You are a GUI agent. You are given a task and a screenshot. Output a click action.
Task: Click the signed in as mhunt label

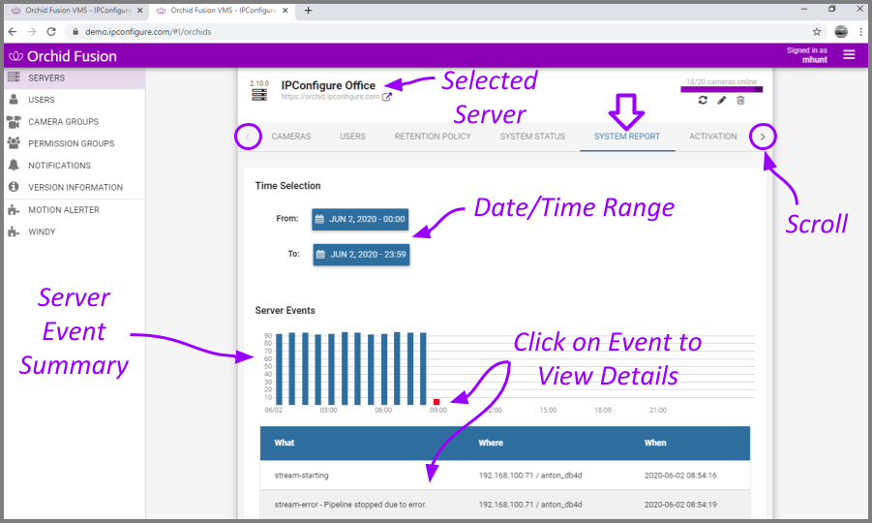click(x=806, y=55)
